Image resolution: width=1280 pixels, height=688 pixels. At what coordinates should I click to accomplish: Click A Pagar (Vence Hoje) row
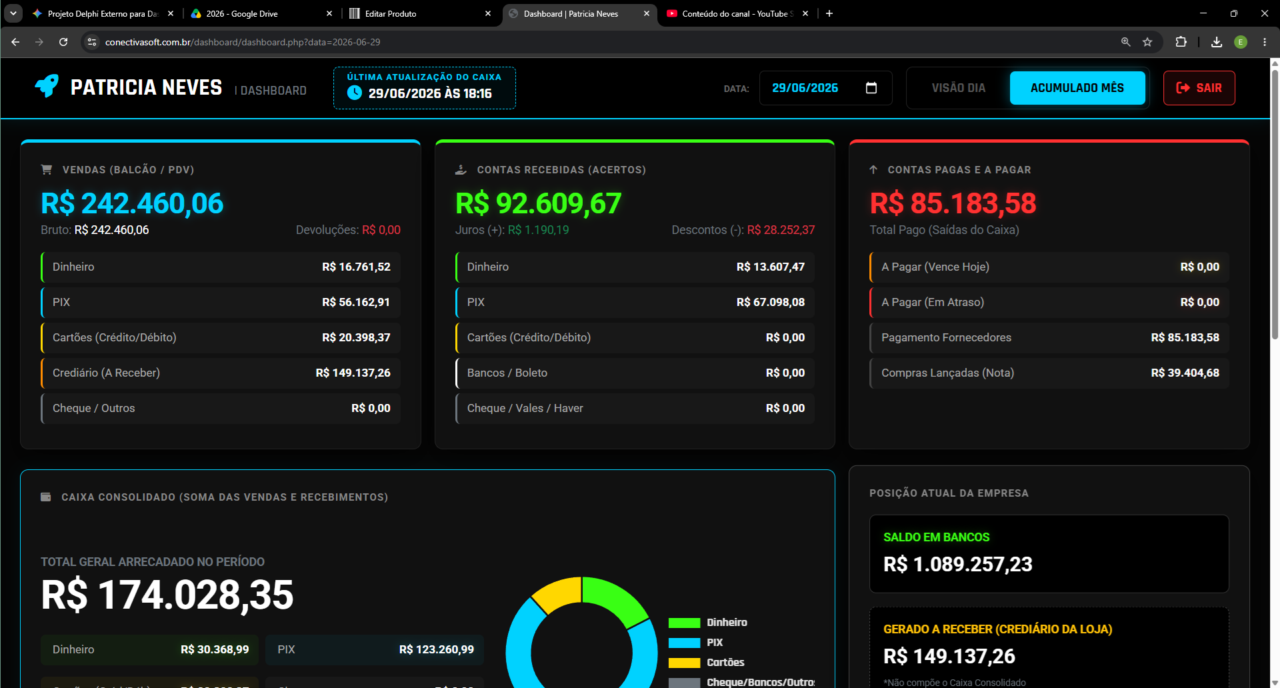(x=1049, y=267)
